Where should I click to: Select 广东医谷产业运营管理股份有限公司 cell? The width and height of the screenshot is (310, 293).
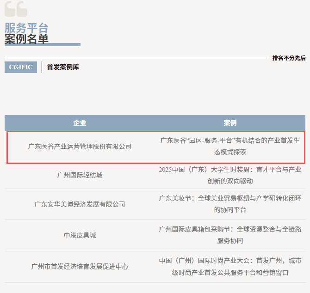(80, 146)
